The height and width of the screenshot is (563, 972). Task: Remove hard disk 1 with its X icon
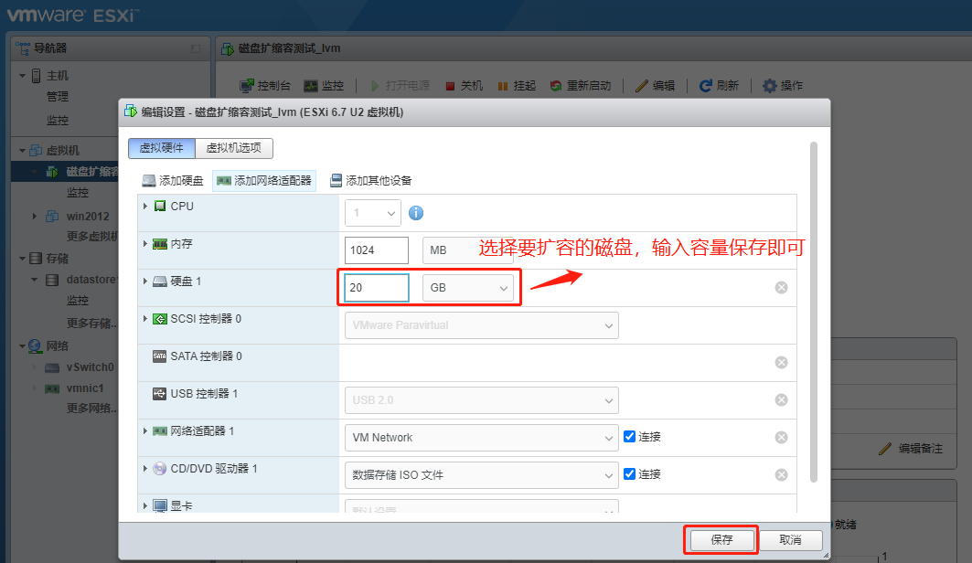(781, 287)
